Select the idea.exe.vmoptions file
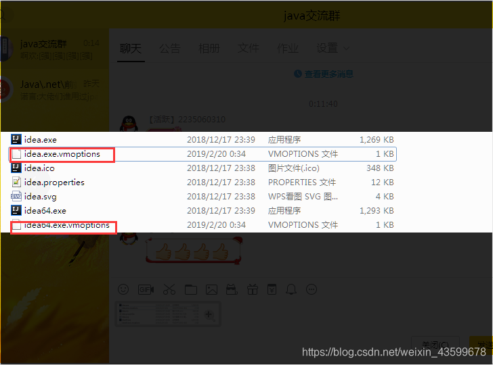The width and height of the screenshot is (493, 365). [x=202, y=154]
